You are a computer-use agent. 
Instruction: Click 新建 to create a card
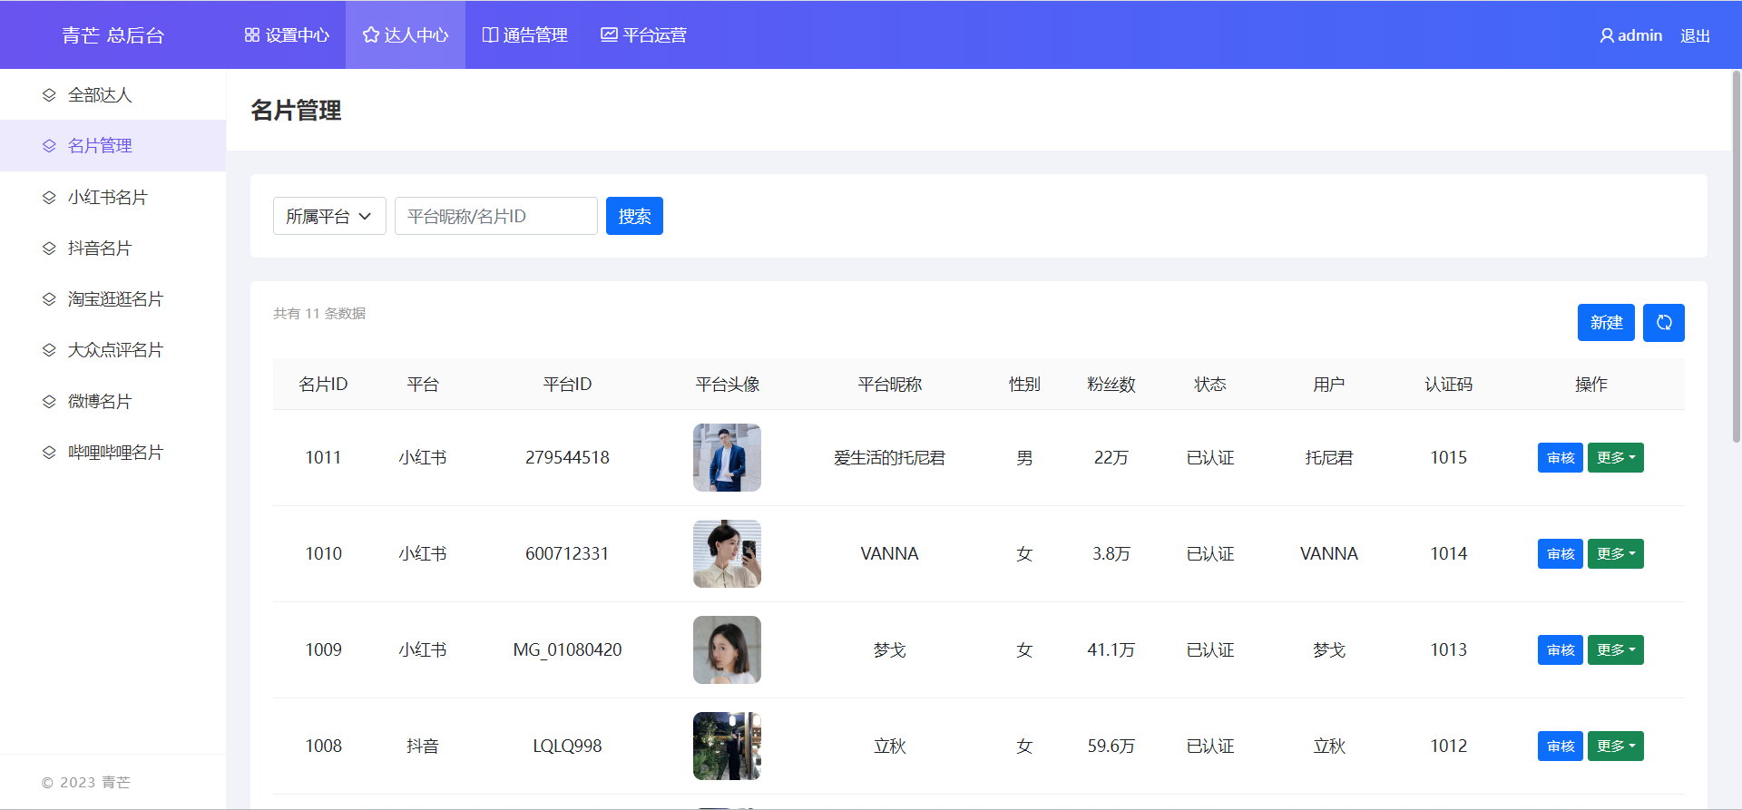pos(1605,323)
